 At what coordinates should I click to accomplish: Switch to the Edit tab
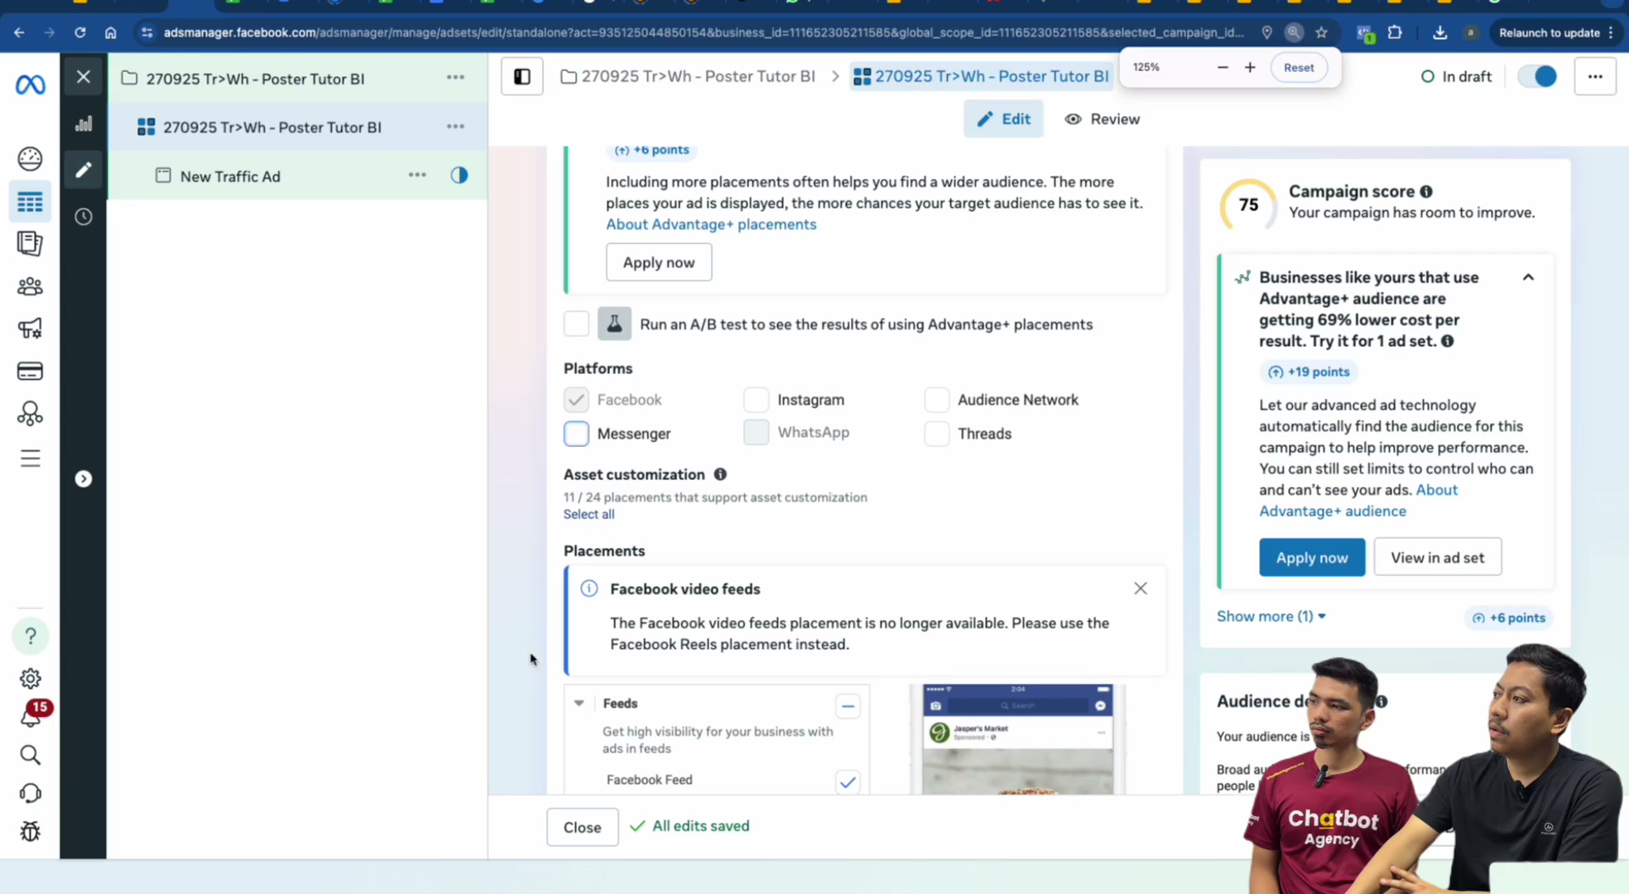coord(1003,119)
